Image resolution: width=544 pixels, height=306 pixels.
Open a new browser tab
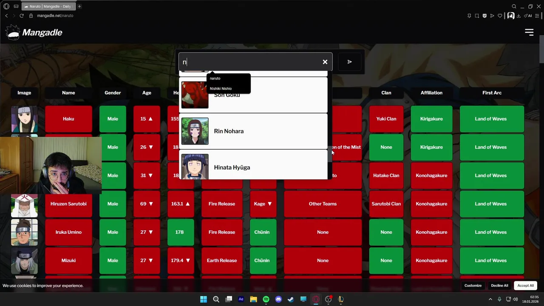pos(79,6)
